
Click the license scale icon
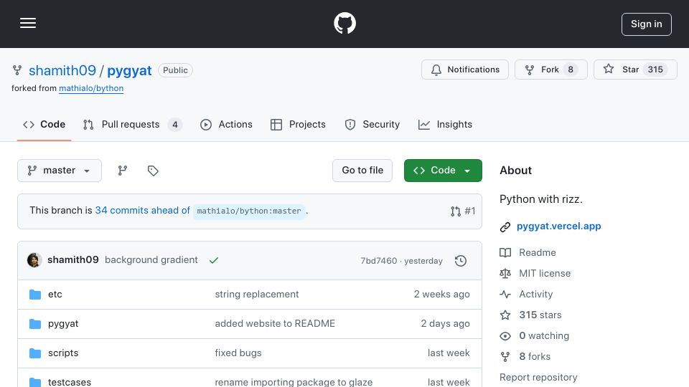pos(505,273)
